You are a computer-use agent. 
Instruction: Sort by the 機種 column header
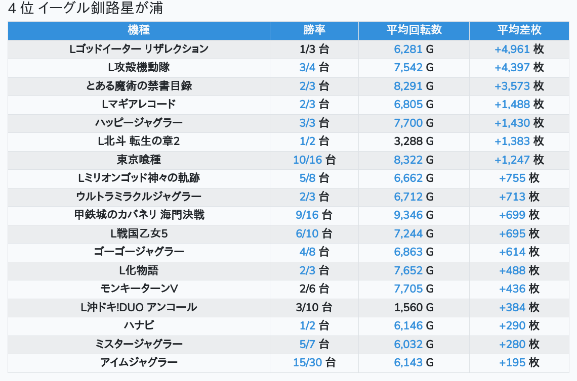pyautogui.click(x=139, y=30)
